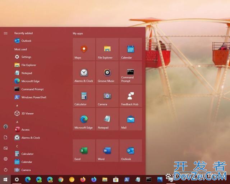
Task: Click the Most used heading
Action: click(20, 49)
